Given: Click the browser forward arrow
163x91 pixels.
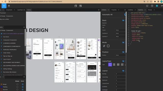Looking at the screenshot, I should tap(2, 2).
